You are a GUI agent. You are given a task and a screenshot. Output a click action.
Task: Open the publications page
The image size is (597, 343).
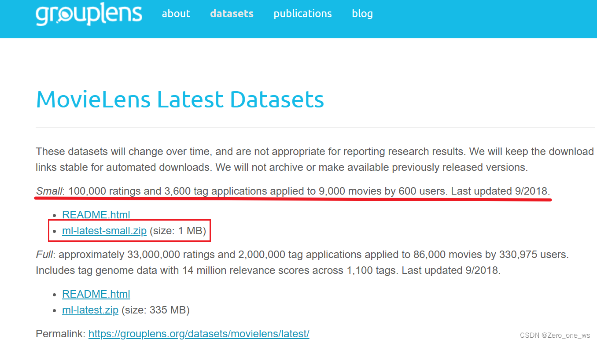302,14
